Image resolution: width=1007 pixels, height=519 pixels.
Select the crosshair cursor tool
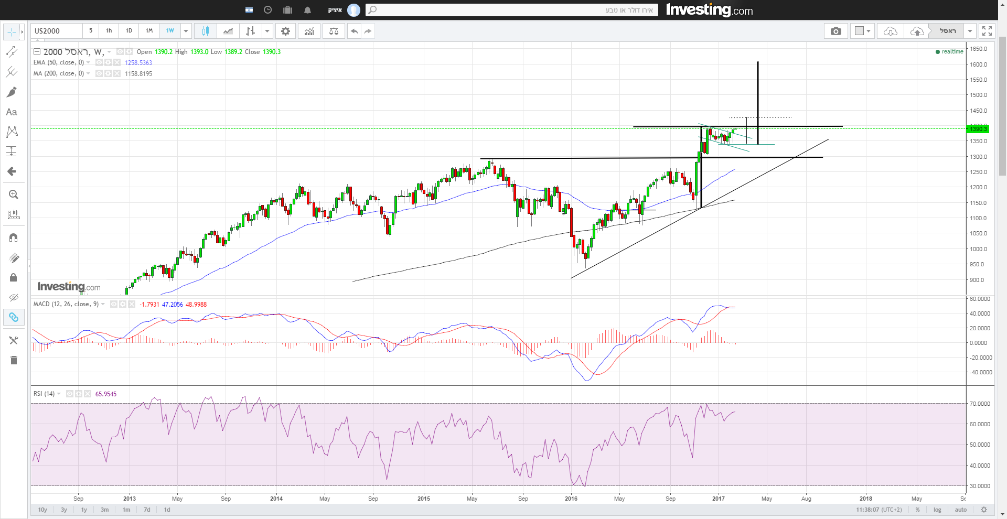[x=12, y=32]
